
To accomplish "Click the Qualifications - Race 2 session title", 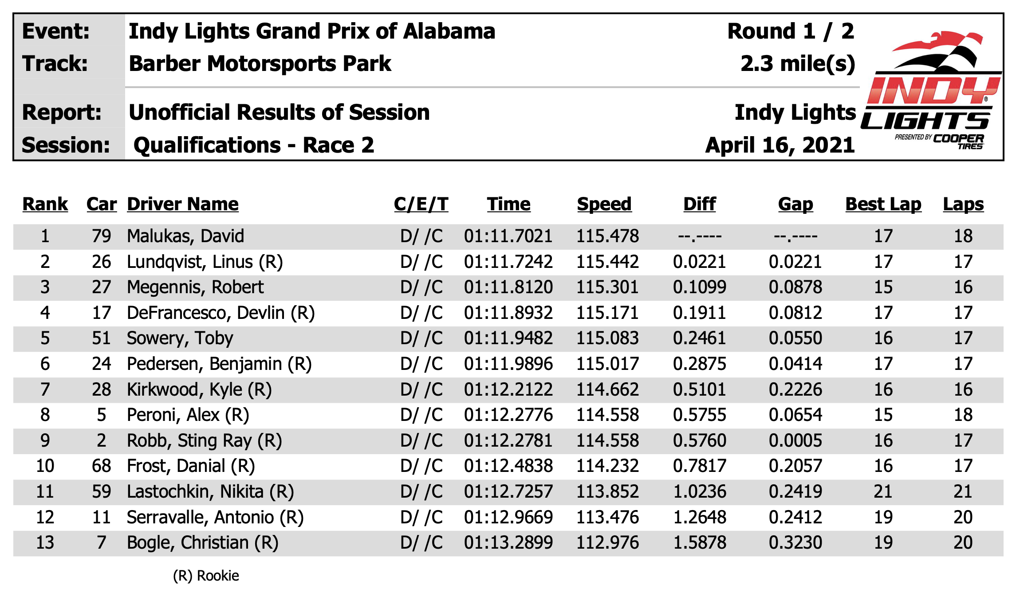I will click(254, 145).
